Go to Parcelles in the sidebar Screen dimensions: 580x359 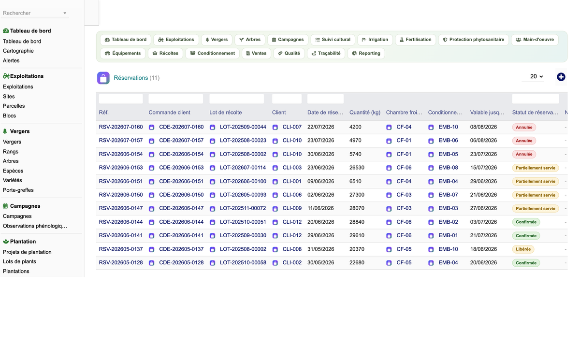click(14, 106)
